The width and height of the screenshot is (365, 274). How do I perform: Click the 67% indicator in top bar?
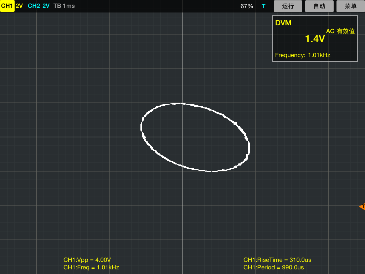(x=247, y=6)
